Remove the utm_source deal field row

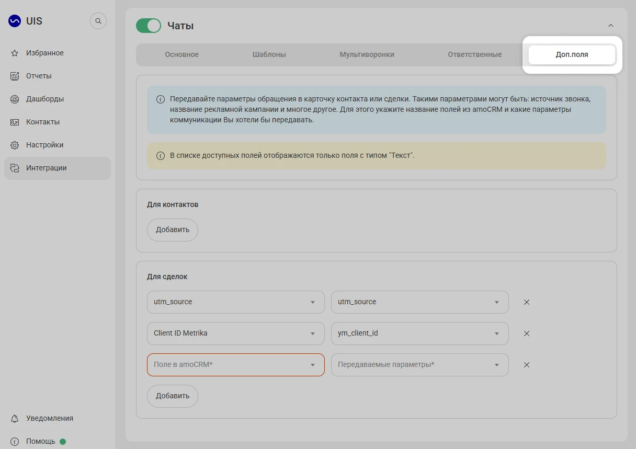pos(527,302)
